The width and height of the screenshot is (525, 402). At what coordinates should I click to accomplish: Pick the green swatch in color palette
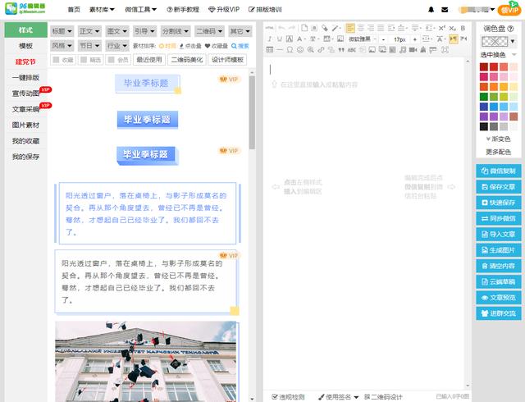point(484,97)
